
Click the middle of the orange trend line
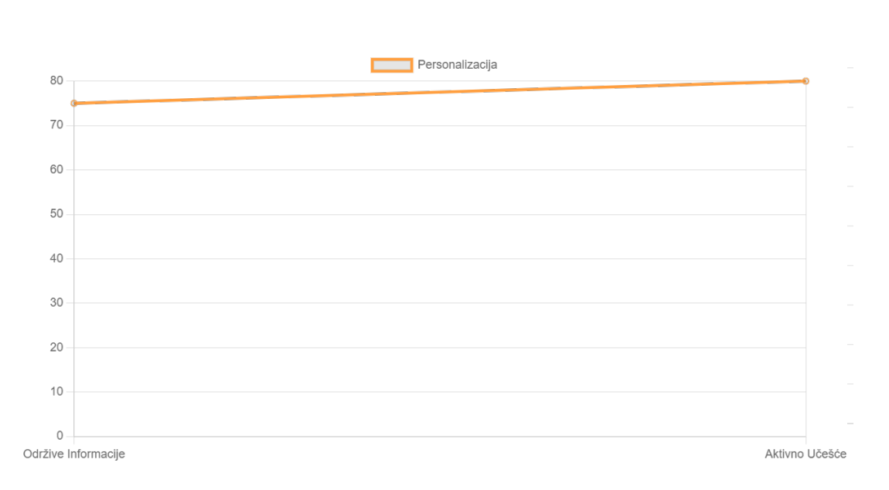tap(439, 93)
